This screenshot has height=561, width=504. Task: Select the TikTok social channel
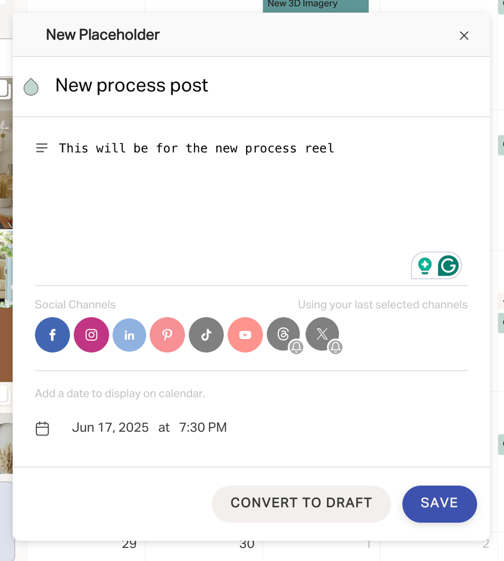[206, 335]
